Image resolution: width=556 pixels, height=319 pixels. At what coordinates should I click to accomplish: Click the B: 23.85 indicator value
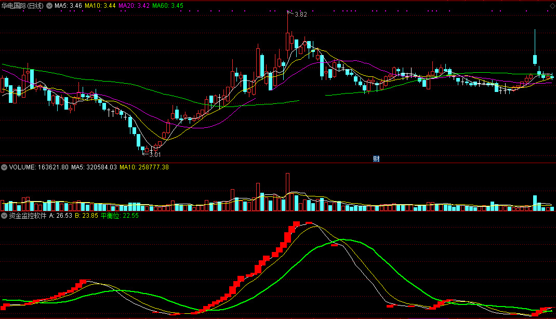(x=87, y=216)
